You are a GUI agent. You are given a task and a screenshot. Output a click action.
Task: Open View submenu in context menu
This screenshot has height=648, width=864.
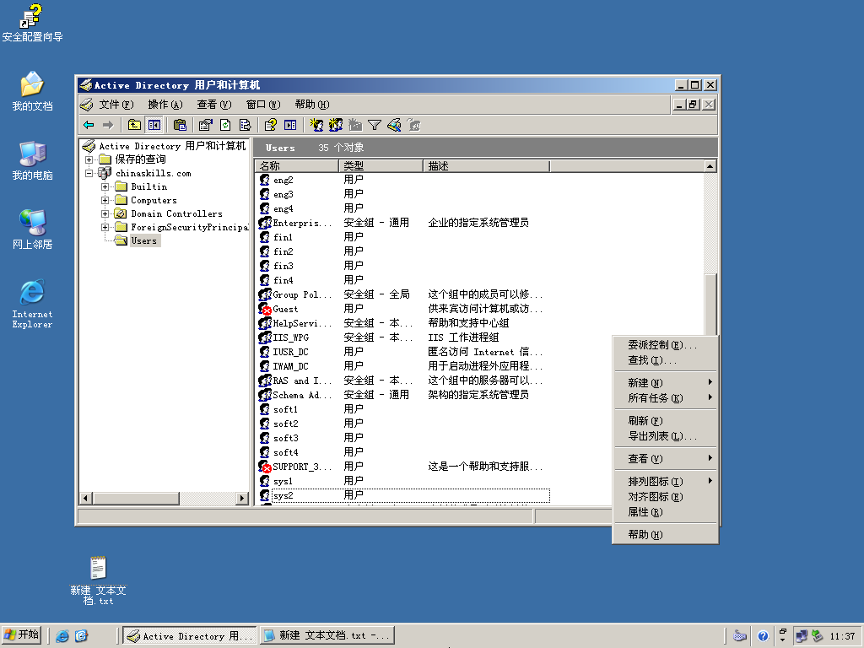pyautogui.click(x=665, y=458)
